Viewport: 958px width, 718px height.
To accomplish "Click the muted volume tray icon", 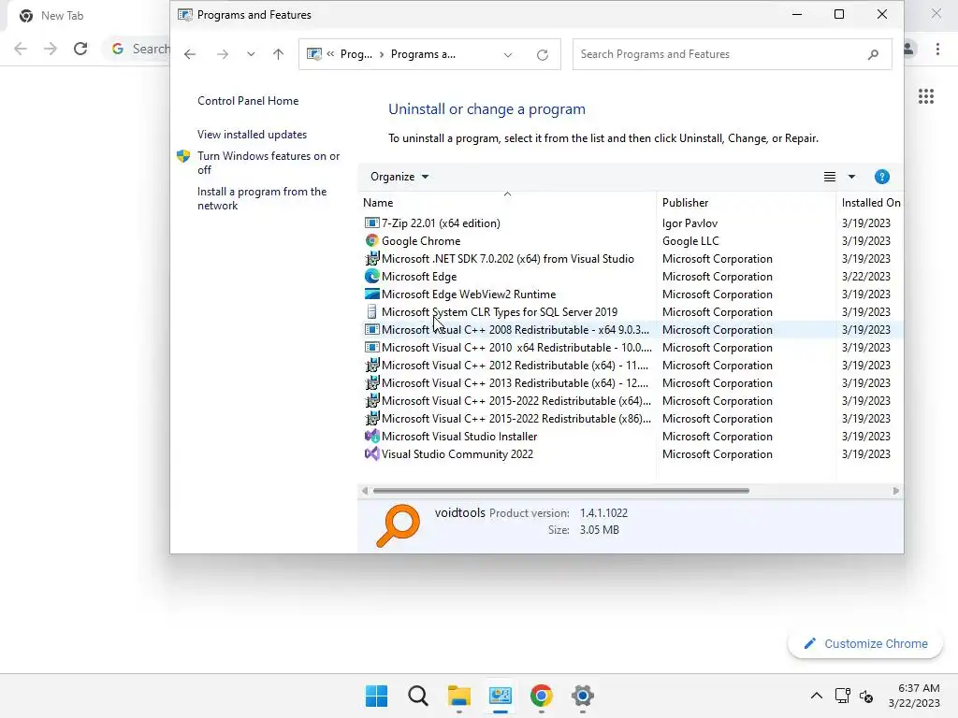I will point(866,696).
